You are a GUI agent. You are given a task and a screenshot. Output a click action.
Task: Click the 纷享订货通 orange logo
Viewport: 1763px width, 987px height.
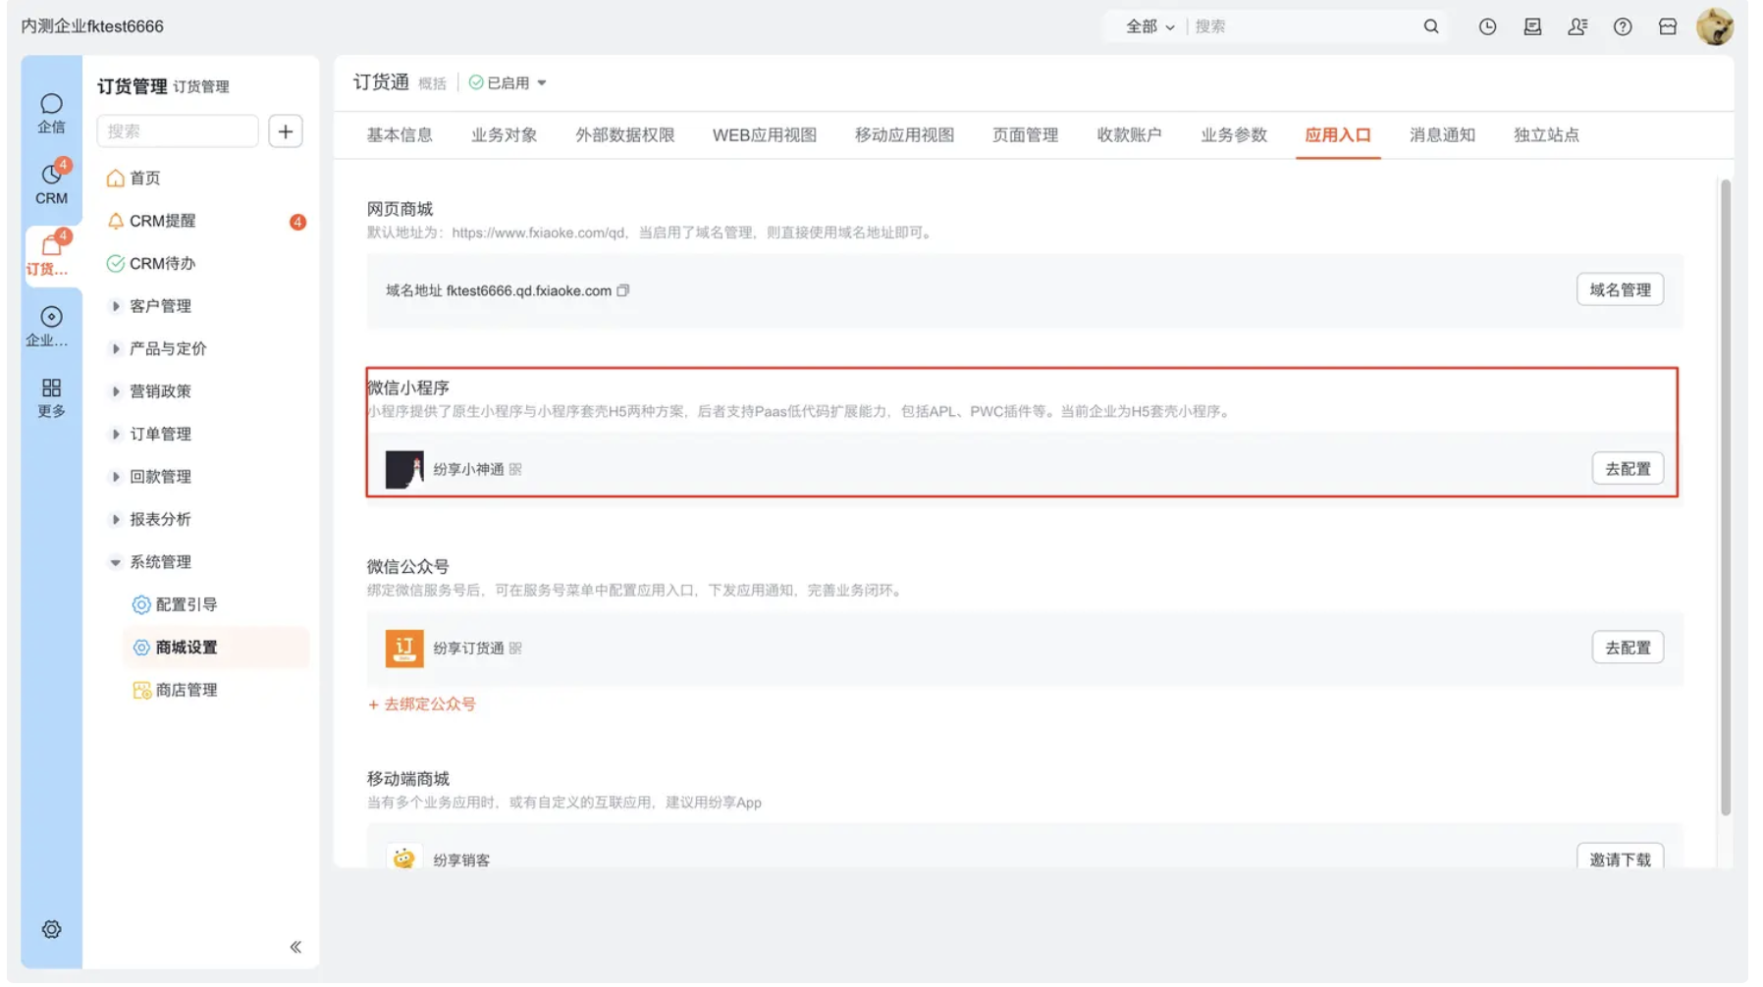(x=404, y=649)
